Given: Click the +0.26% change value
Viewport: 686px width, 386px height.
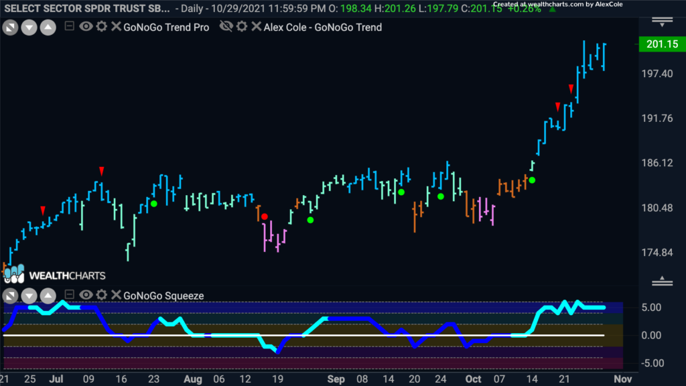Looking at the screenshot, I should 525,9.
